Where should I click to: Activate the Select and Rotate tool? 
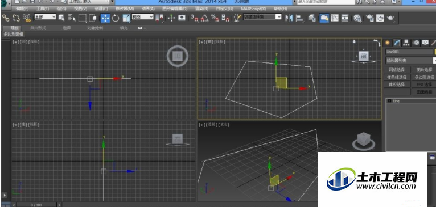click(x=116, y=18)
